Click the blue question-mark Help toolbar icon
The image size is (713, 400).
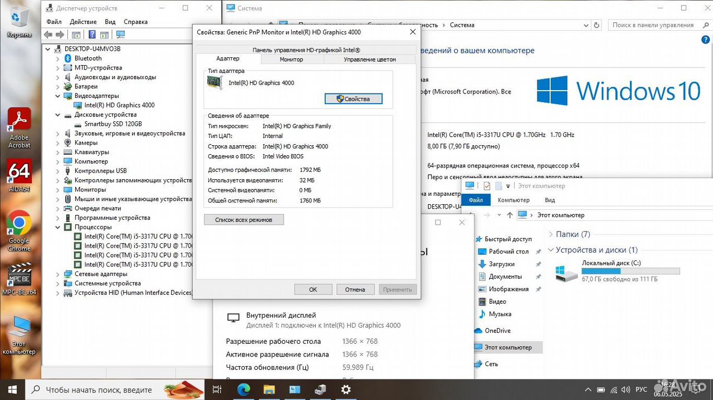pyautogui.click(x=92, y=34)
